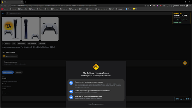192x108 pixels.
Task: Click the favorites star icon in address bar
Action: tap(151, 6)
